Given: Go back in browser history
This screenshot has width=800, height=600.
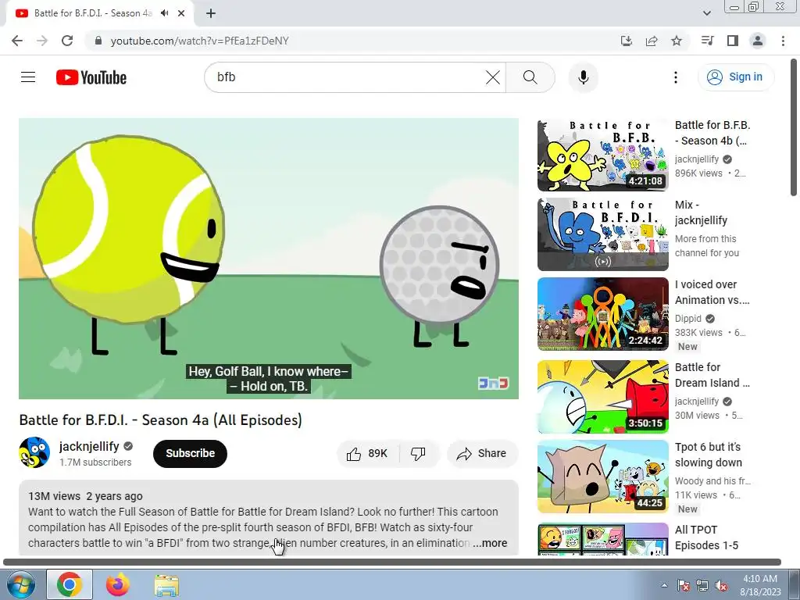Looking at the screenshot, I should click(x=17, y=41).
